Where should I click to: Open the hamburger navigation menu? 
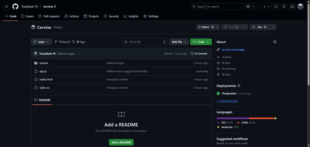pos(6,6)
